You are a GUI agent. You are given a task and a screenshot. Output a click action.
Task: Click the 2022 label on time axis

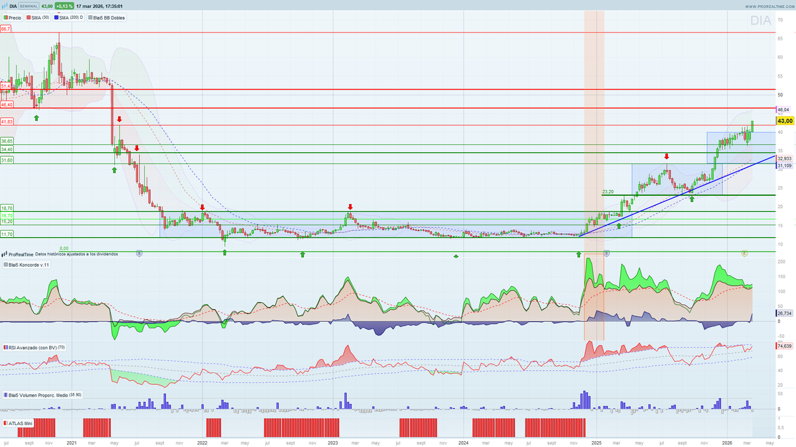[203, 442]
